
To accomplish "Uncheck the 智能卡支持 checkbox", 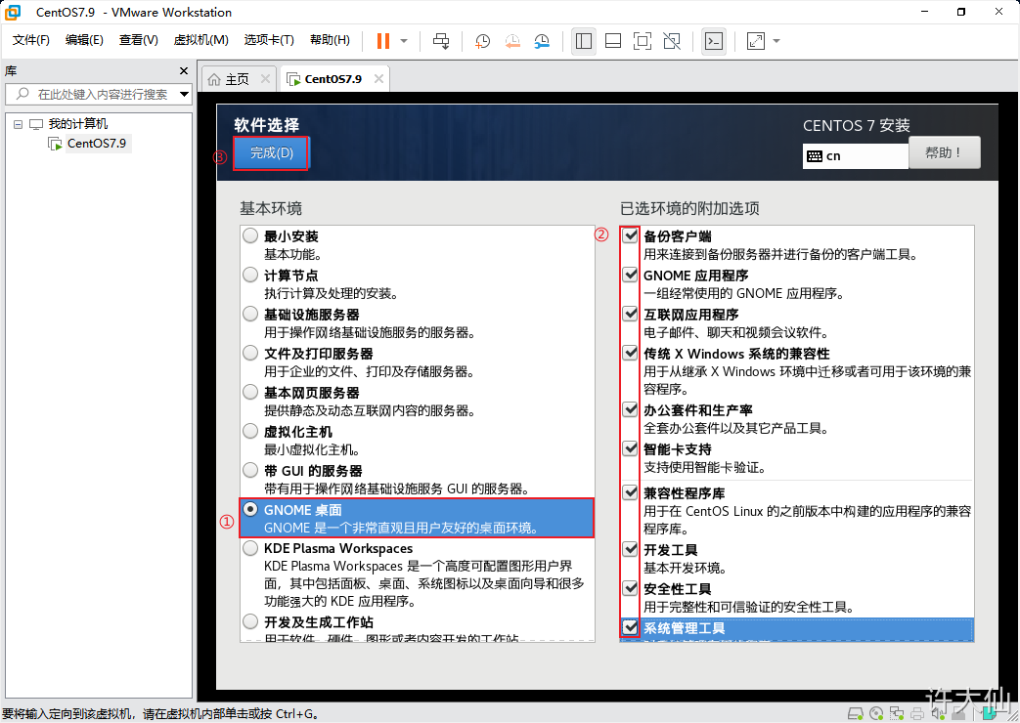I will point(630,448).
